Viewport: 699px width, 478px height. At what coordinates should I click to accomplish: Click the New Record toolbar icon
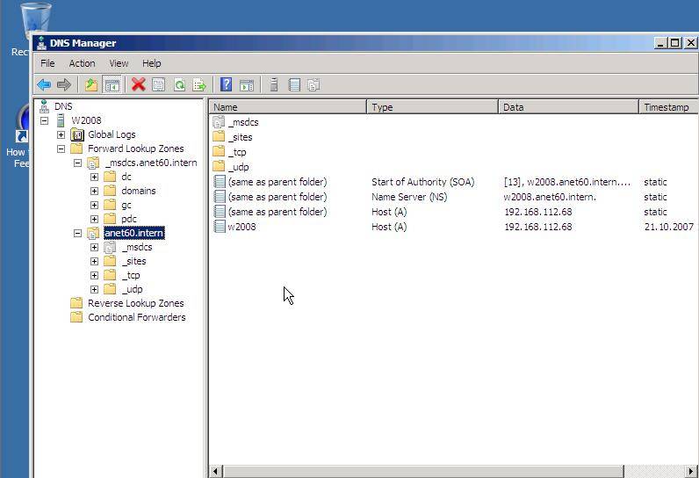pos(294,84)
